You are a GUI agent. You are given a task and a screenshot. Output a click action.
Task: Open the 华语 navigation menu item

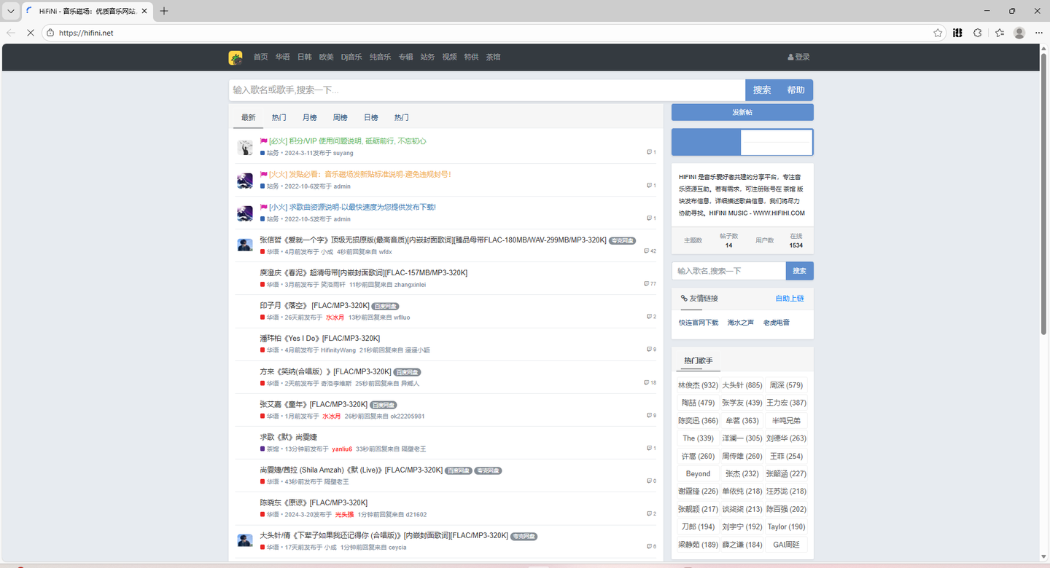[x=282, y=58]
